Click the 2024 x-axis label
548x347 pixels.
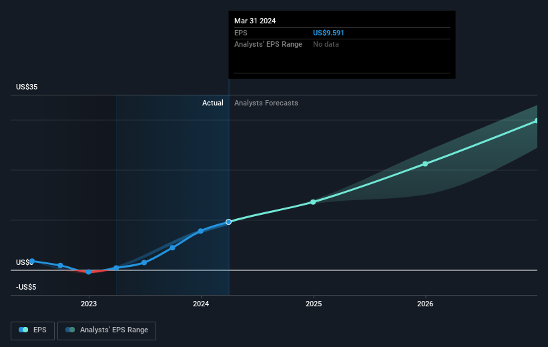[x=201, y=304]
